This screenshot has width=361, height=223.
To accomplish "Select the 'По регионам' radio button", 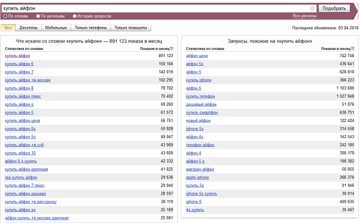I will (x=38, y=16).
